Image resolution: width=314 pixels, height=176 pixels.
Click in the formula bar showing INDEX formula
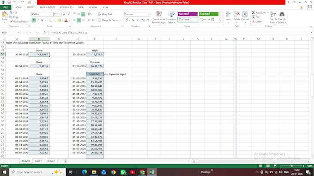point(180,33)
